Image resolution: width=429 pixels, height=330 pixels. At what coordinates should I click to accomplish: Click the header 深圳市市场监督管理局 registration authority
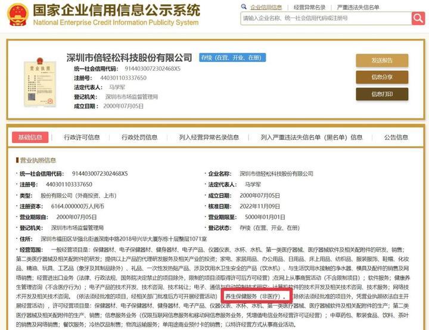(x=132, y=96)
